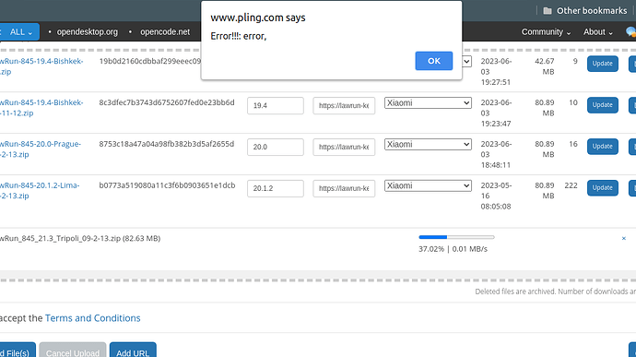Image resolution: width=636 pixels, height=357 pixels.
Task: Open the Xiaomi dropdown in the 19.4 row
Action: pos(428,103)
